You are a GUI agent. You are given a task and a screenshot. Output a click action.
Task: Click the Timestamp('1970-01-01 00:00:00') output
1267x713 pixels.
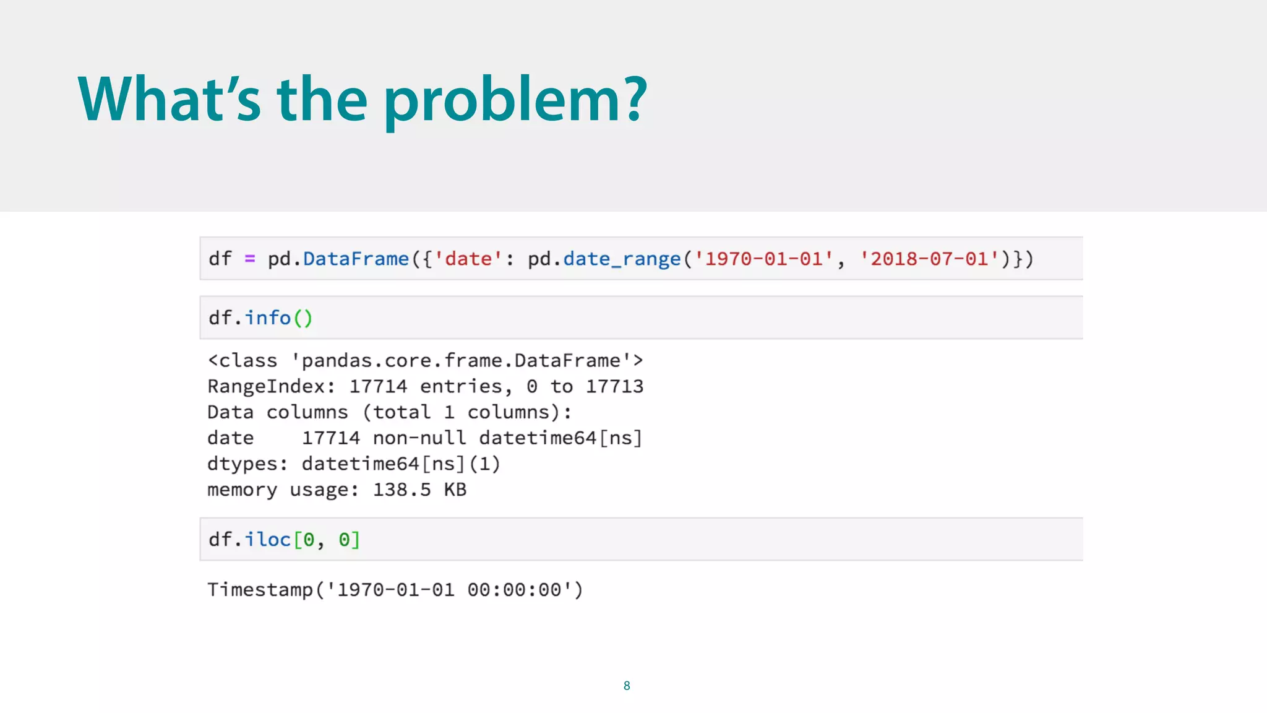point(395,590)
